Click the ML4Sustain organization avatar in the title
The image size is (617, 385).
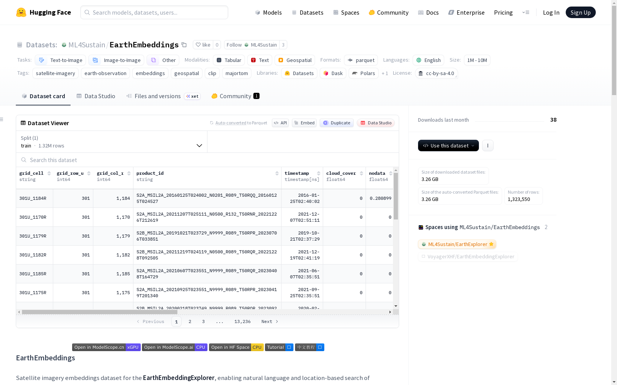(64, 45)
